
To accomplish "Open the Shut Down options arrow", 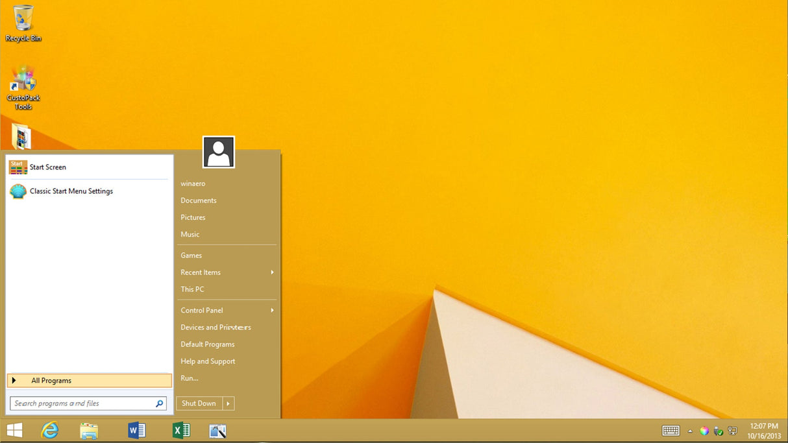I will coord(228,403).
